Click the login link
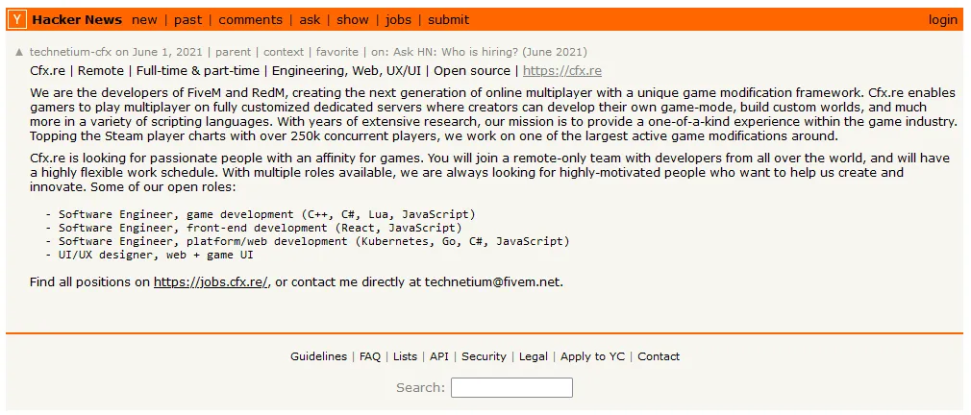 click(x=942, y=20)
